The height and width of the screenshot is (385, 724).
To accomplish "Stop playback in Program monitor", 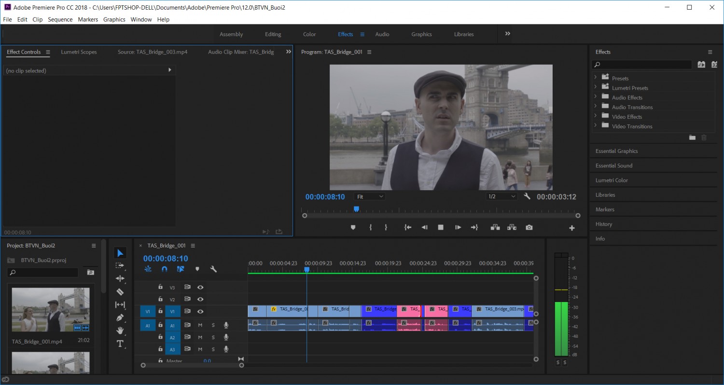I will (x=441, y=227).
